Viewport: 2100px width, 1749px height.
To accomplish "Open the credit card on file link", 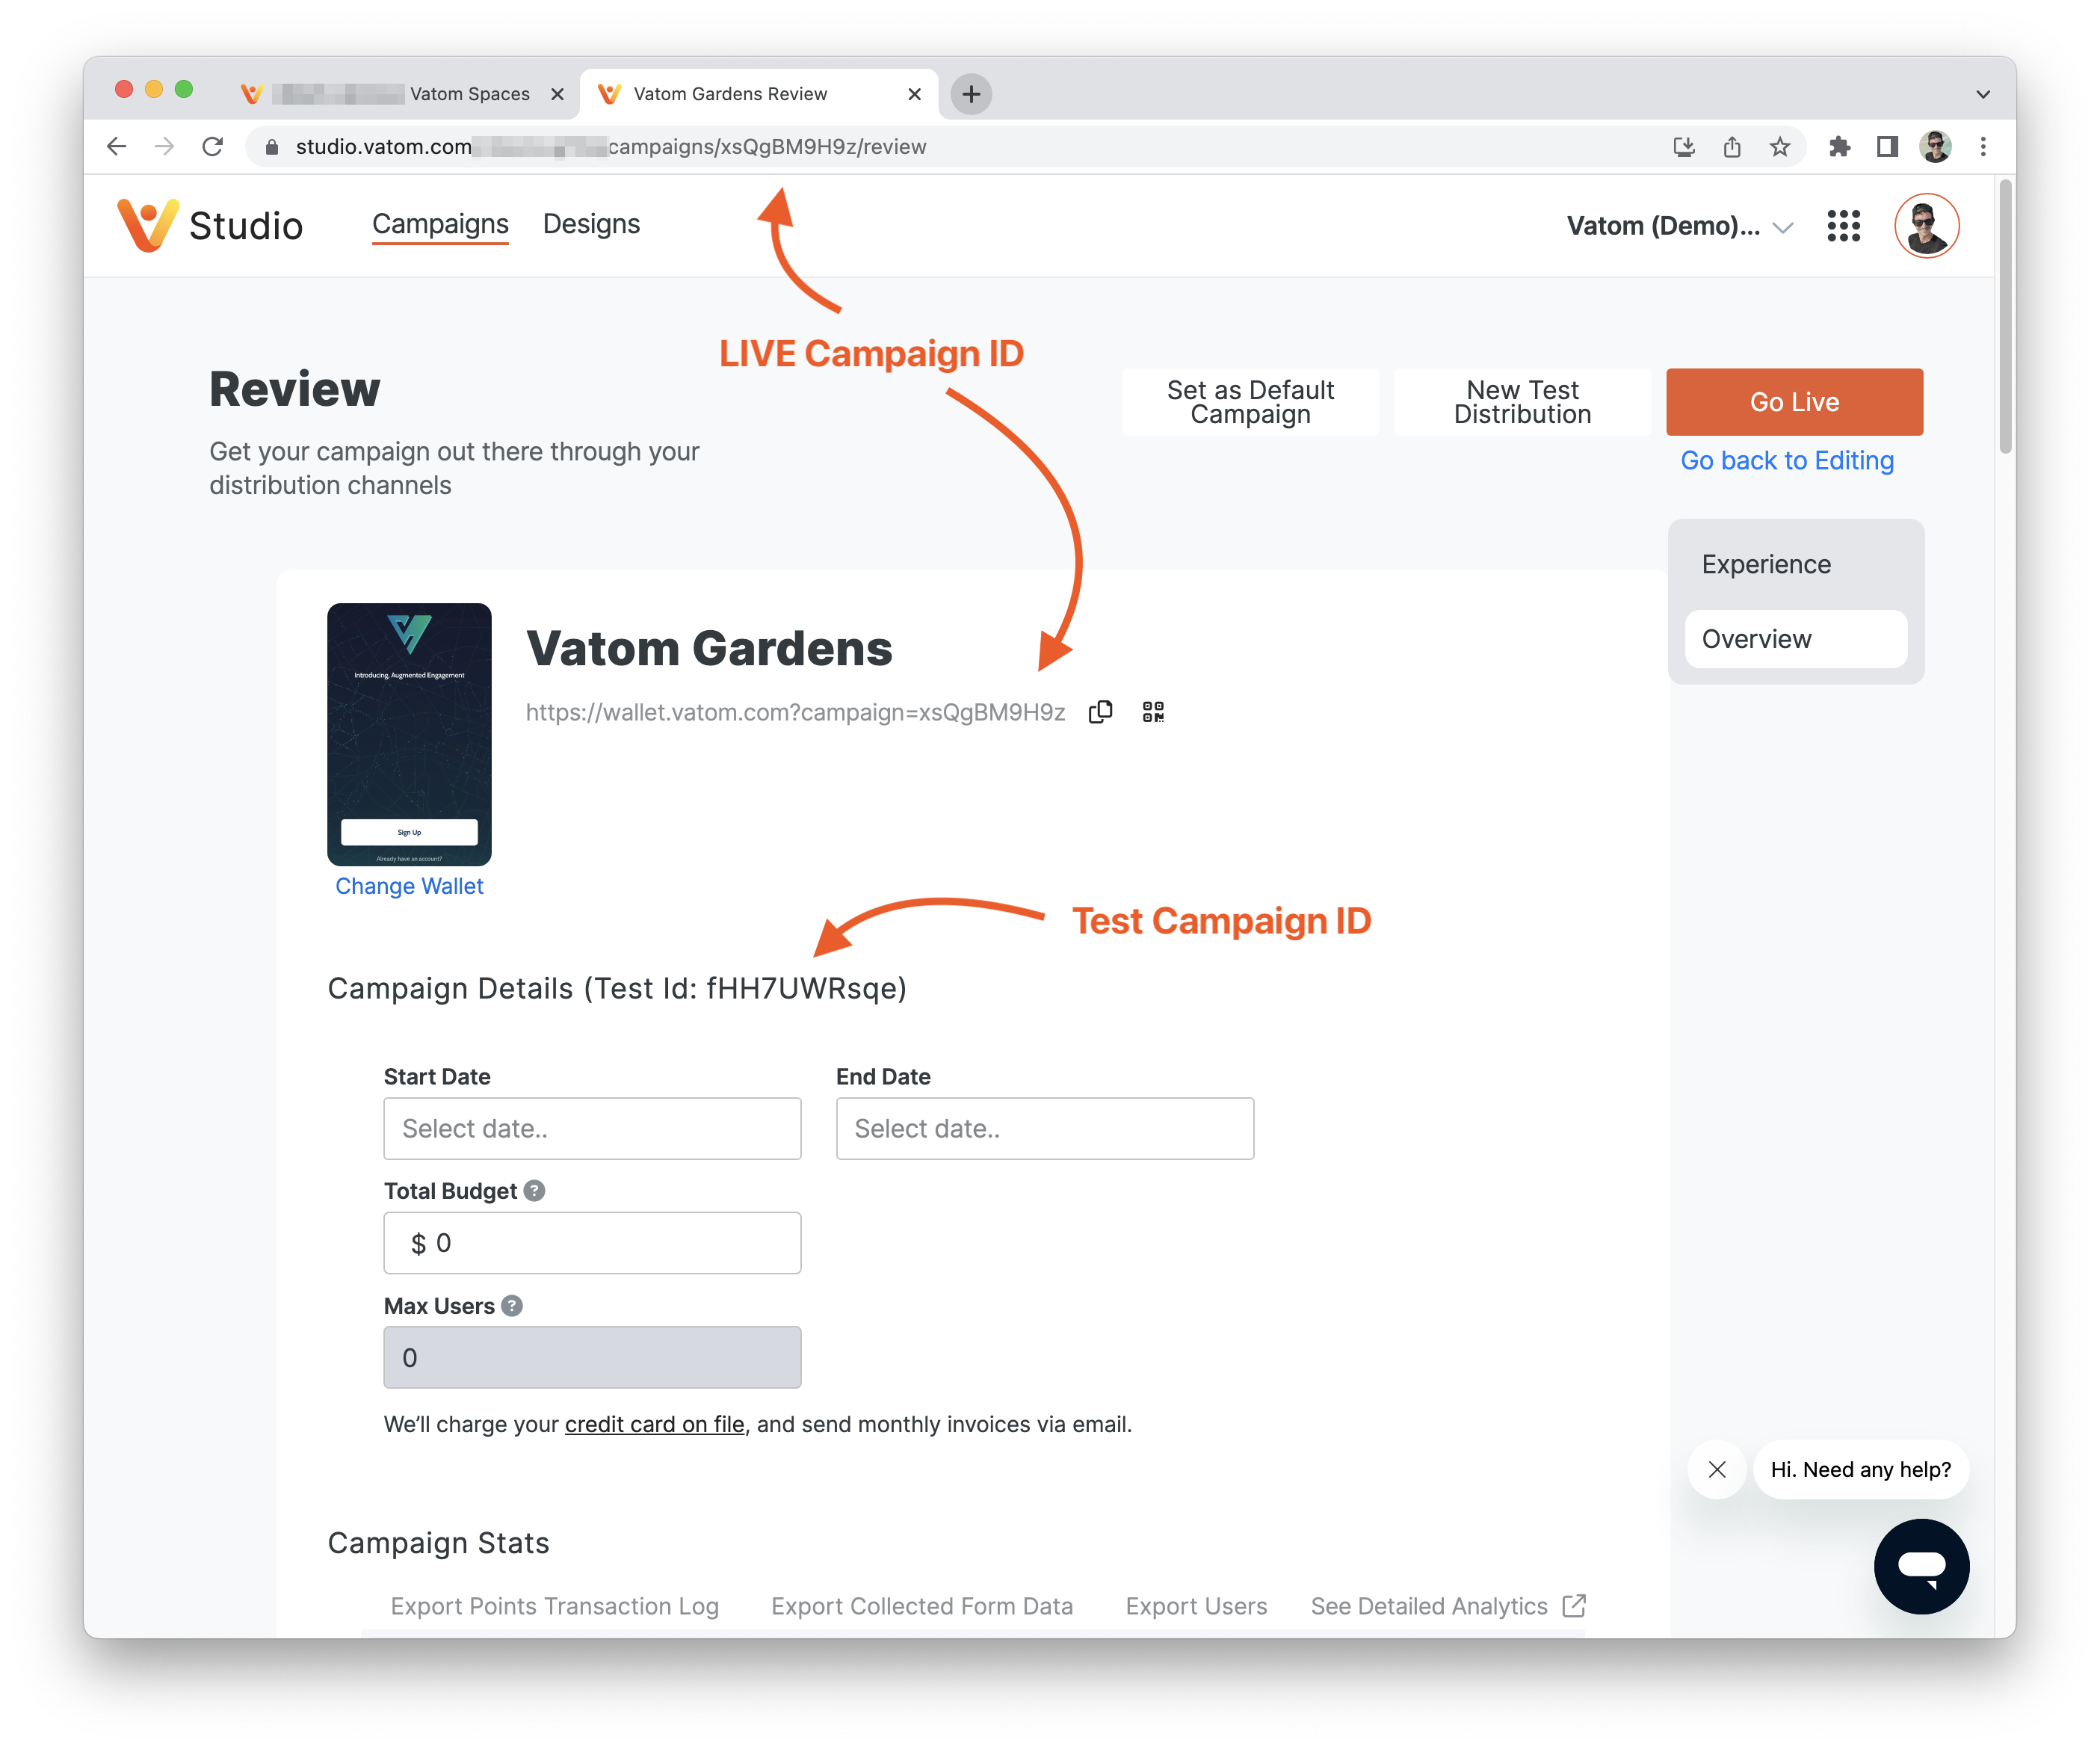I will (x=654, y=1424).
